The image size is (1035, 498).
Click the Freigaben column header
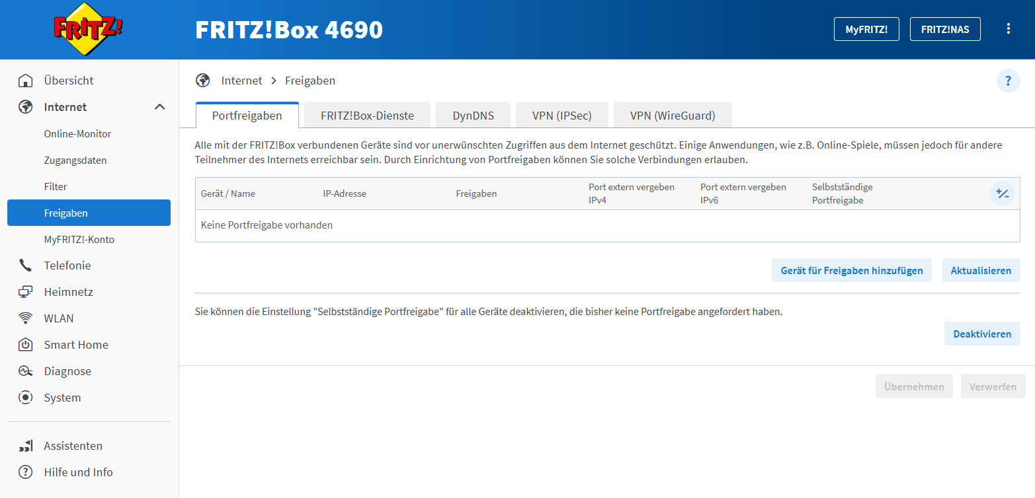[476, 194]
